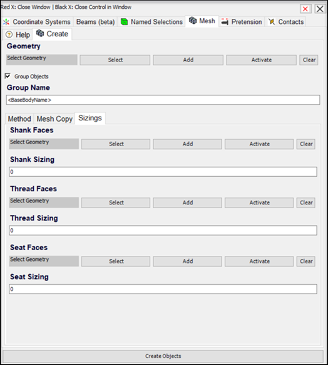Click Seat Faces Select Geometry gray field
This screenshot has width=328, height=365.
44,261
